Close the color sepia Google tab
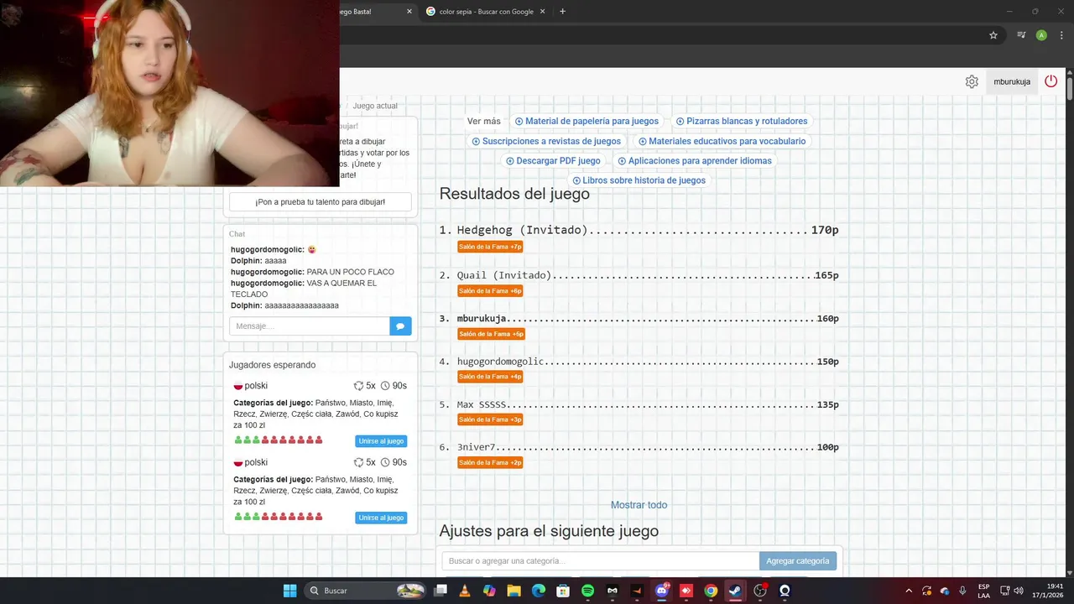The width and height of the screenshot is (1074, 604). 542,12
